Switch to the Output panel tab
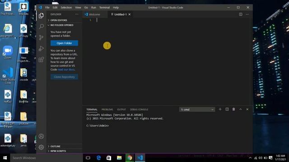This screenshot has width=289, height=162. coord(121,109)
